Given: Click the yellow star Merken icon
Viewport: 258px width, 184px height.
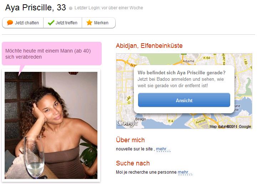Looking at the screenshot, I should [x=89, y=23].
